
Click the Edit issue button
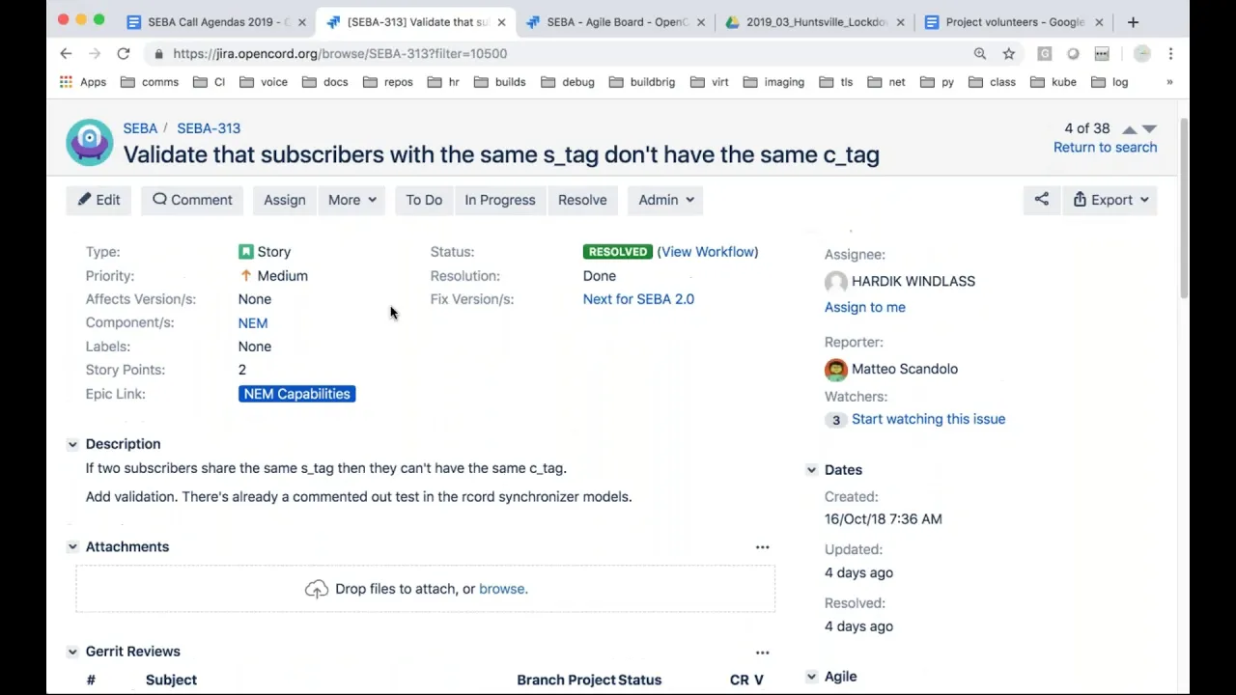click(x=98, y=200)
